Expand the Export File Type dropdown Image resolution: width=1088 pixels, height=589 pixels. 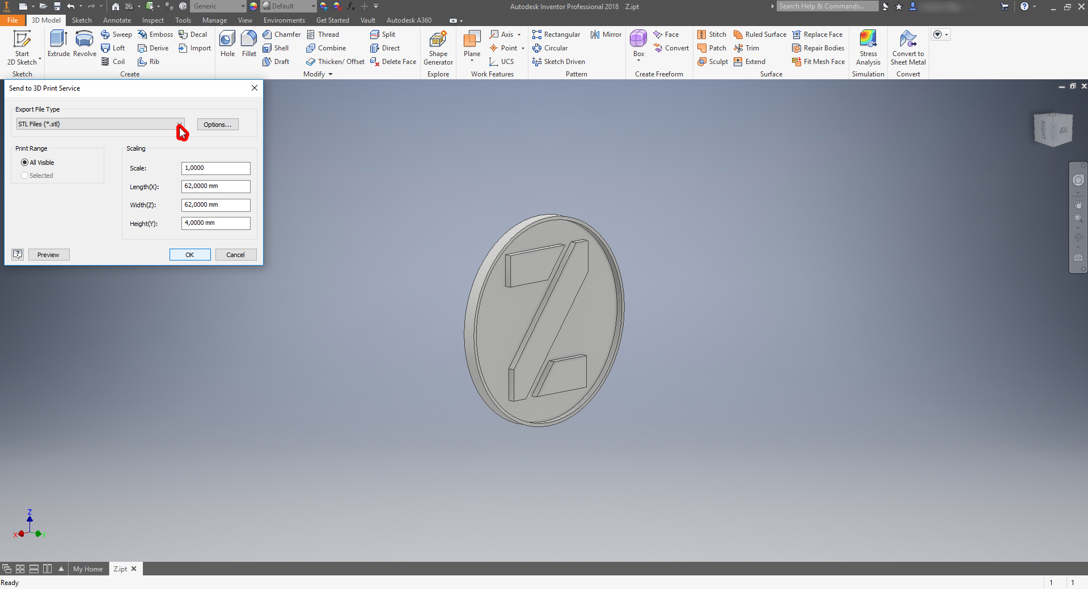click(x=179, y=124)
